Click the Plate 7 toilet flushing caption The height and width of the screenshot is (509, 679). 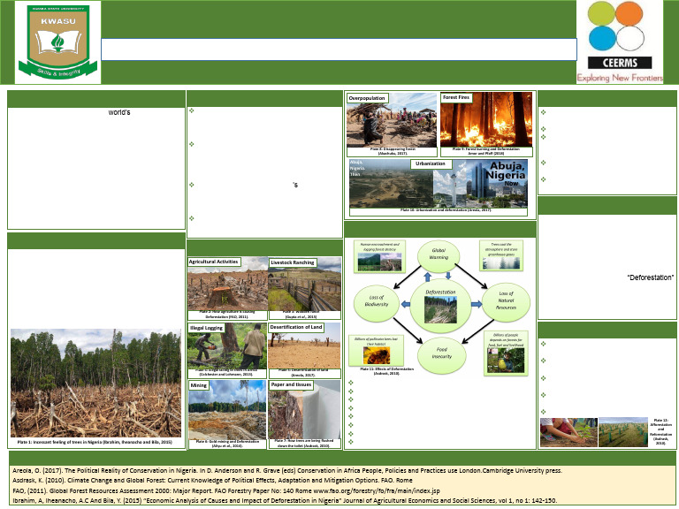[x=304, y=444]
